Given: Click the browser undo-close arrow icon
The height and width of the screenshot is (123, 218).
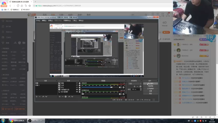Looking at the screenshot, I should (26, 6).
